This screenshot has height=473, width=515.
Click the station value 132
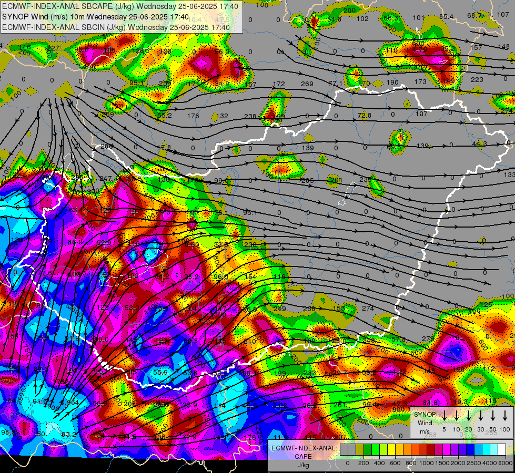[222, 116]
